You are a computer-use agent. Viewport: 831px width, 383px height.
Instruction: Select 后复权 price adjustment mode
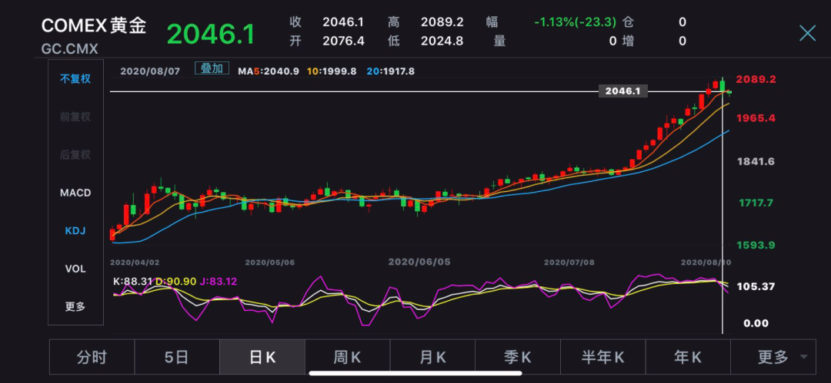[75, 155]
